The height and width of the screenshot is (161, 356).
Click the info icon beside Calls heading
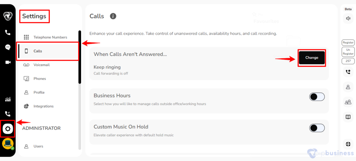click(113, 16)
